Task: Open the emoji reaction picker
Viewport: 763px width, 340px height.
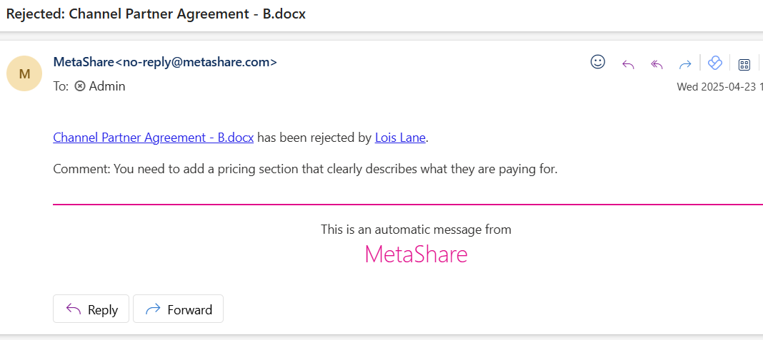Action: [x=598, y=62]
